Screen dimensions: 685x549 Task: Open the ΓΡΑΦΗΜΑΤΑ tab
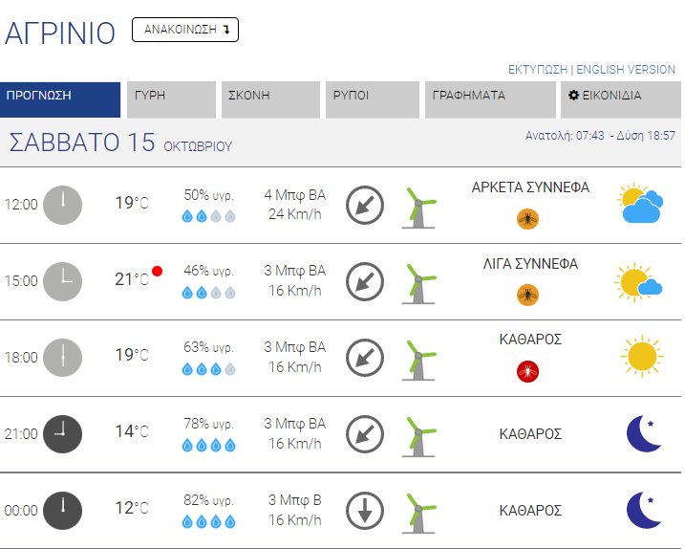[x=489, y=97]
